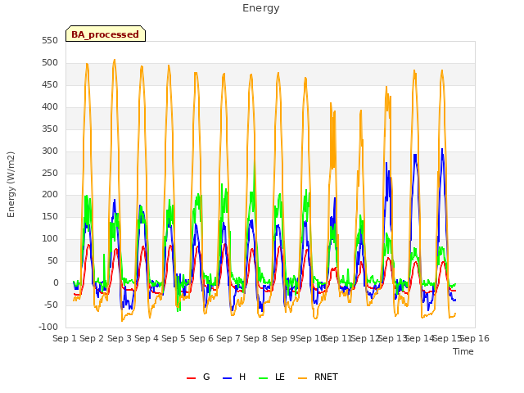524x393 pixels.
Task: Click the 150 y-axis tick label
Action: tap(50, 217)
